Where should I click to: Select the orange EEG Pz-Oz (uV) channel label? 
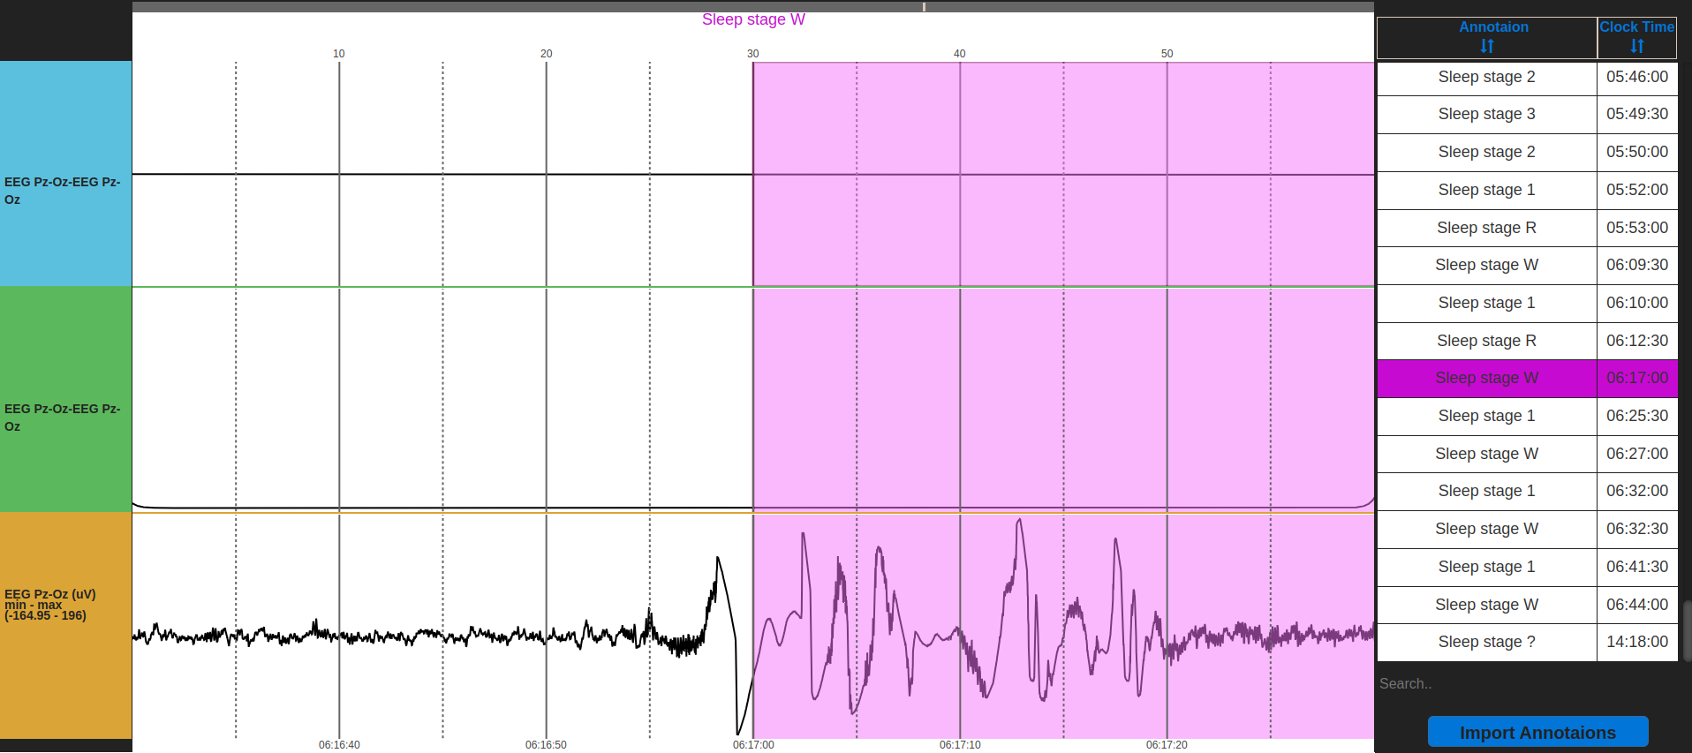[65, 625]
